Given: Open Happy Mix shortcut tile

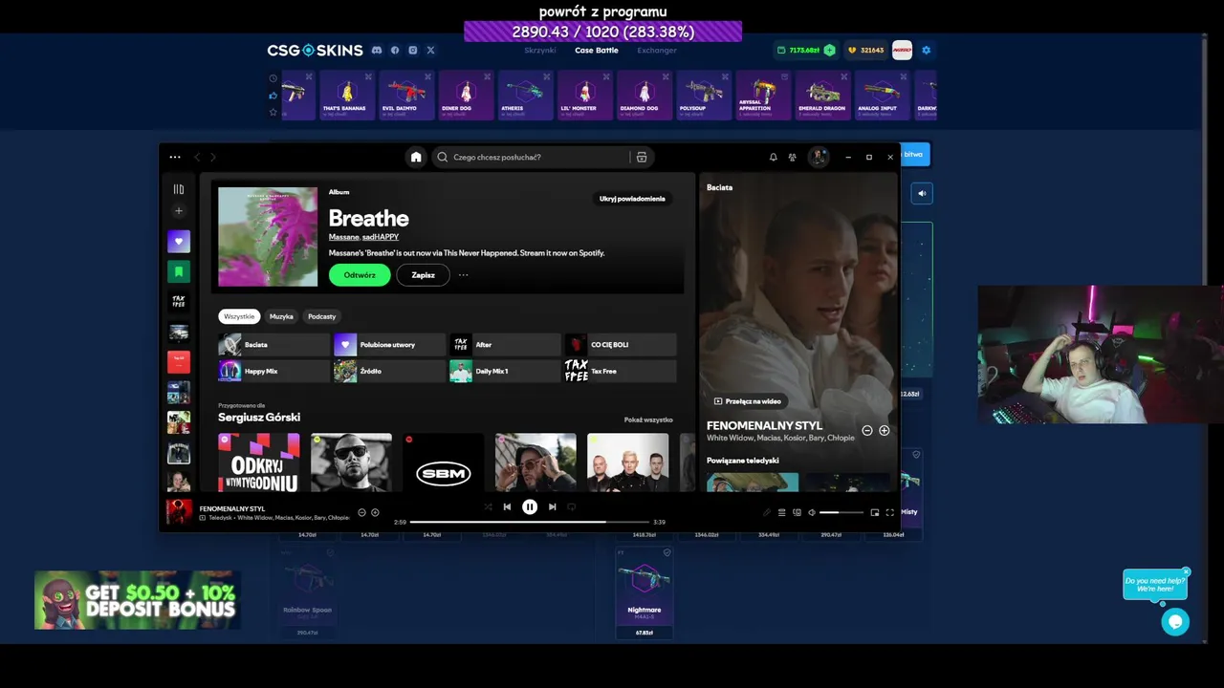Looking at the screenshot, I should pos(273,371).
